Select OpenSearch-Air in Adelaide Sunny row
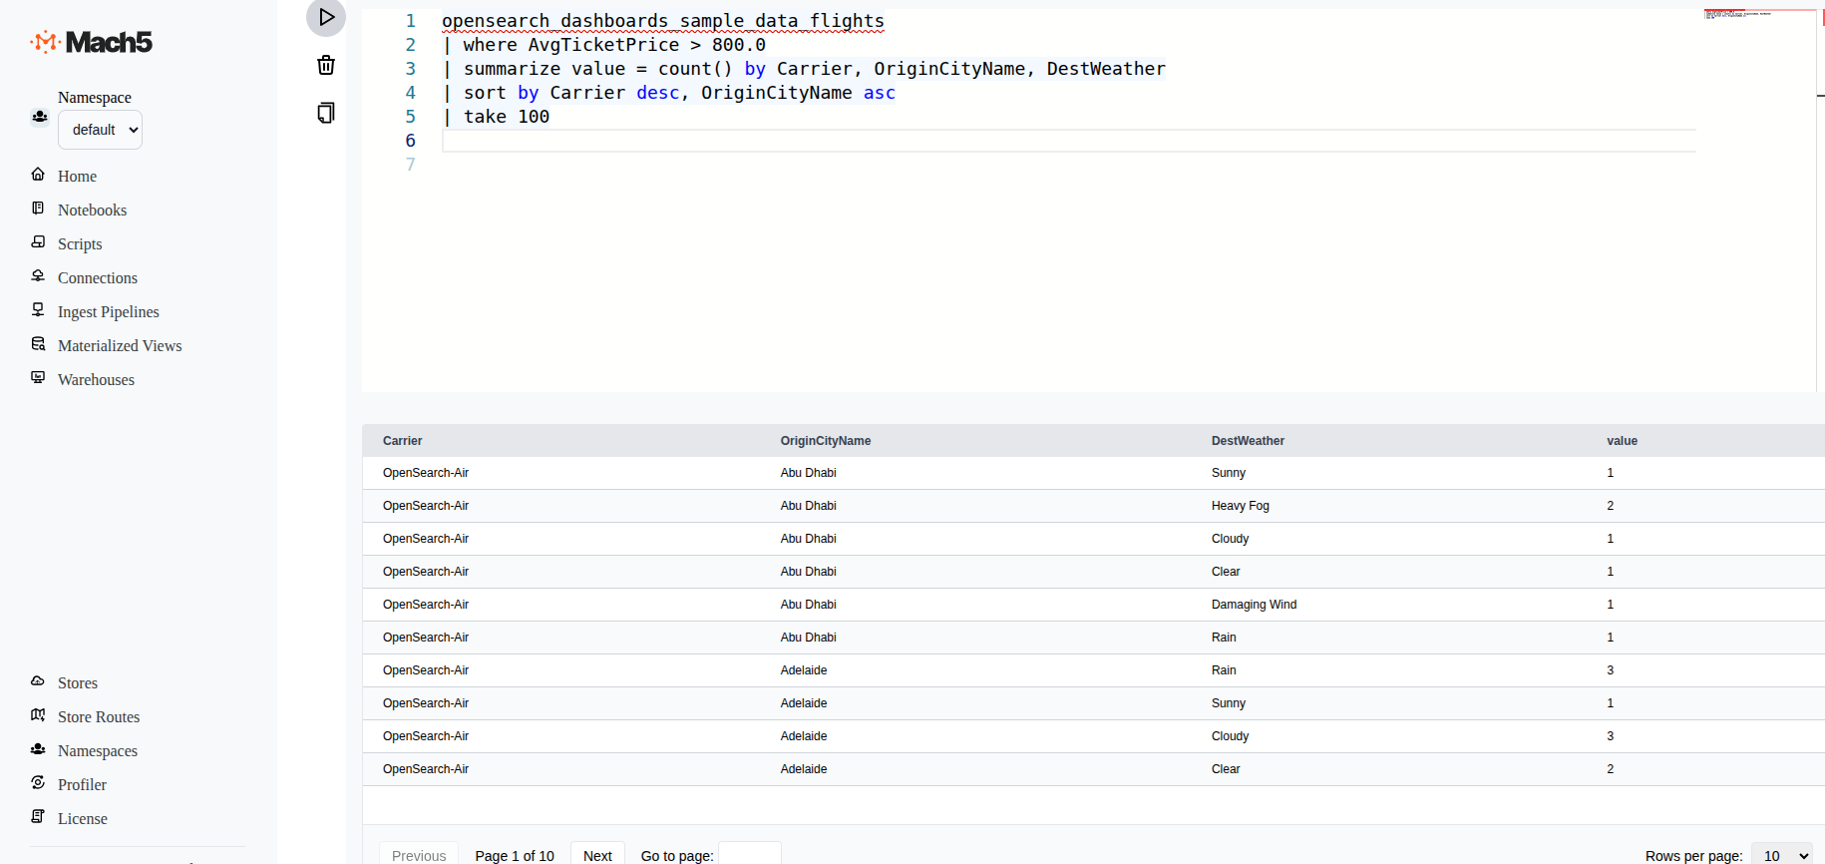Image resolution: width=1825 pixels, height=864 pixels. [x=426, y=703]
